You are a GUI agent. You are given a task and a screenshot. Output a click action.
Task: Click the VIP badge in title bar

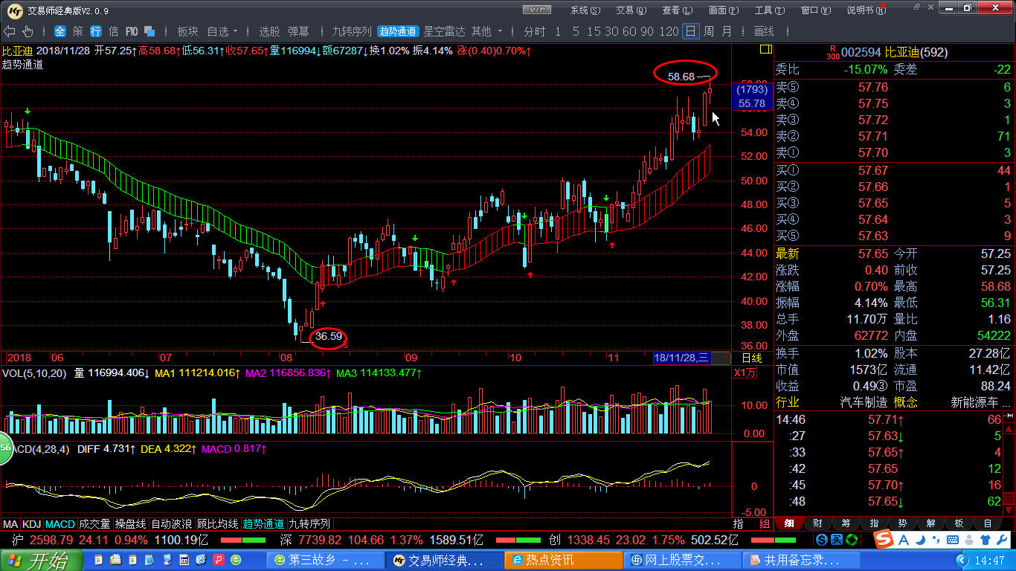(537, 10)
